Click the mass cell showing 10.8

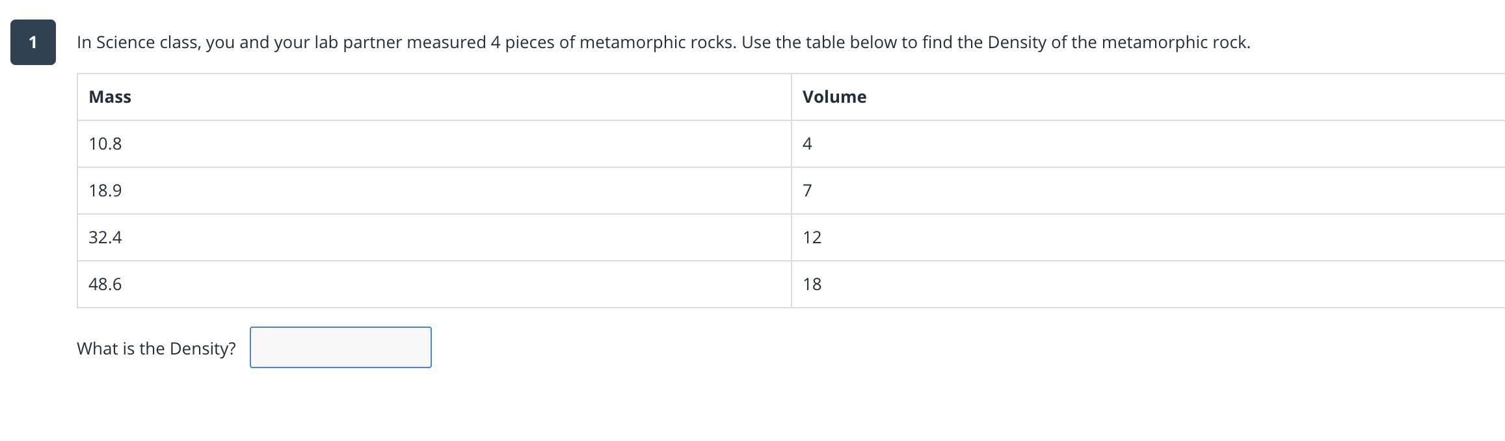click(x=105, y=144)
